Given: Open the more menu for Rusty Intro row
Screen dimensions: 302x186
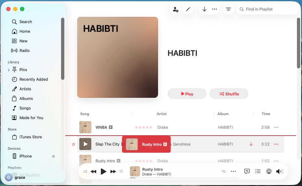Looking at the screenshot, I should 276,161.
